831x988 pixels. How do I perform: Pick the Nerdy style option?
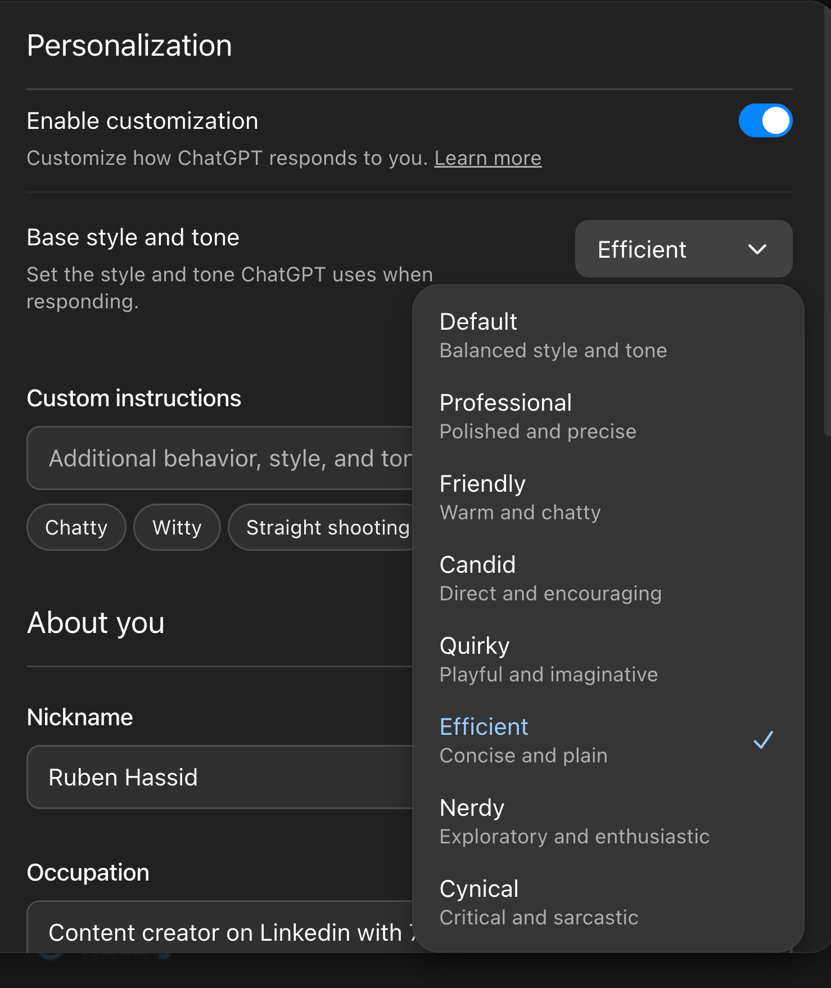coord(608,821)
